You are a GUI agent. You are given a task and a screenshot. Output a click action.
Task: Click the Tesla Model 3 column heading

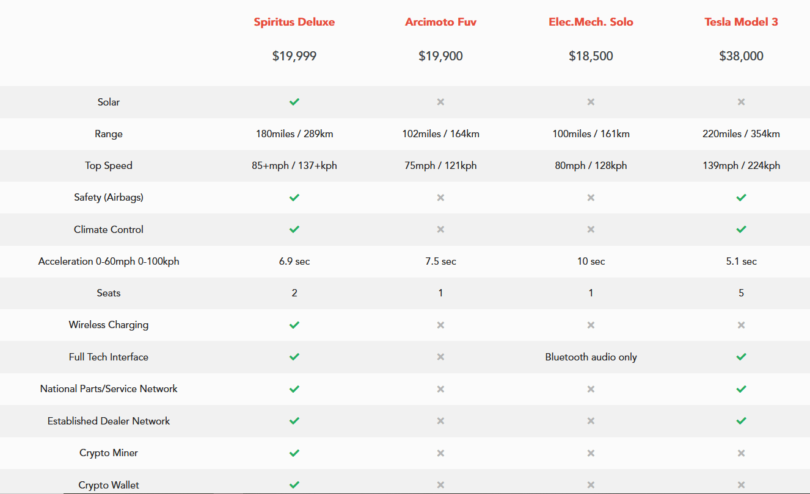(x=741, y=22)
